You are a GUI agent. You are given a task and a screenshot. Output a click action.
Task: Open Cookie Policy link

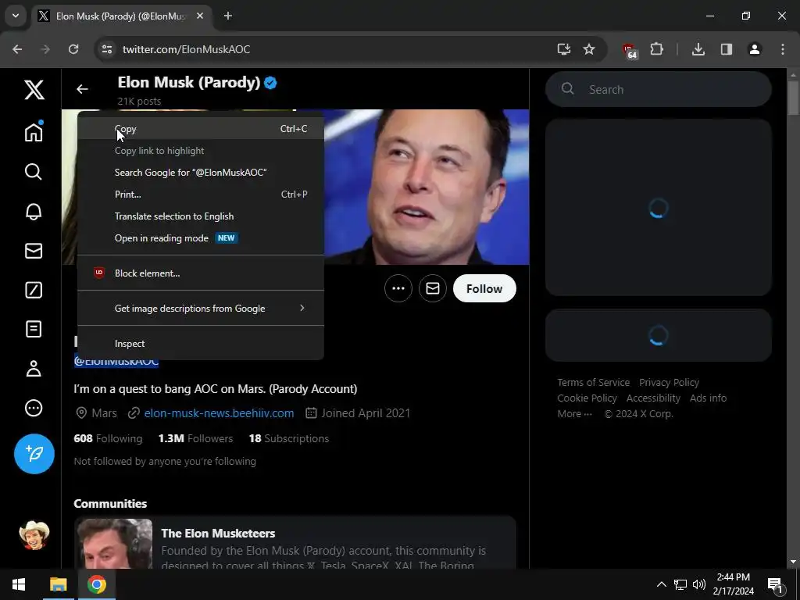coord(587,398)
